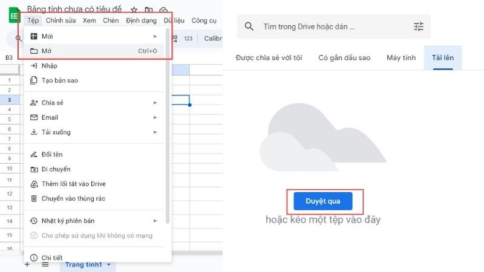
Task: Open the Định dạng menu
Action: (x=141, y=21)
